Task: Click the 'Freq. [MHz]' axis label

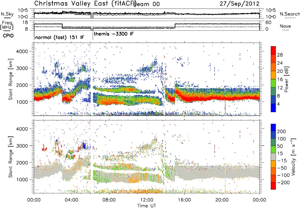Action: 7,25
